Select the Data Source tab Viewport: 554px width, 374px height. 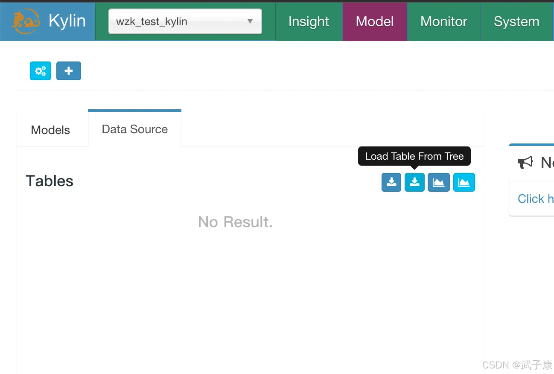tap(135, 129)
